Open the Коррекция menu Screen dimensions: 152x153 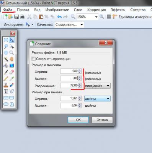[x=96, y=10]
